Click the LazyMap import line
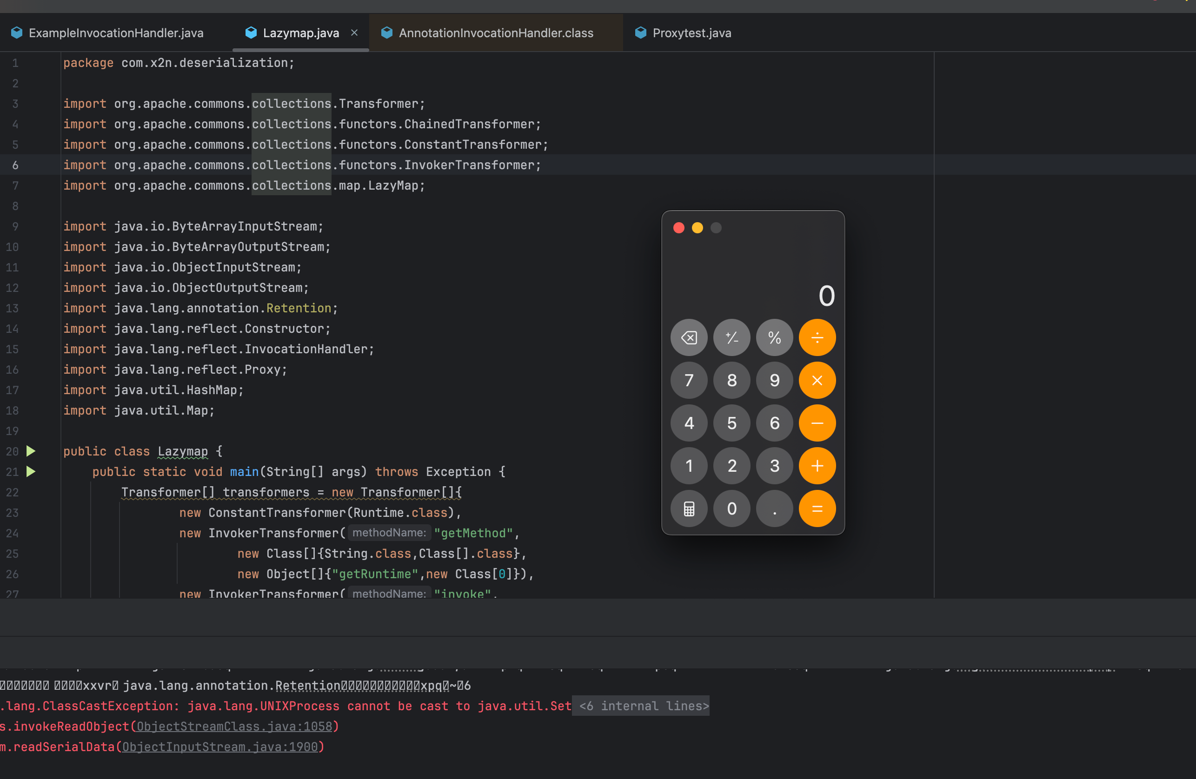1196x779 pixels. click(244, 185)
